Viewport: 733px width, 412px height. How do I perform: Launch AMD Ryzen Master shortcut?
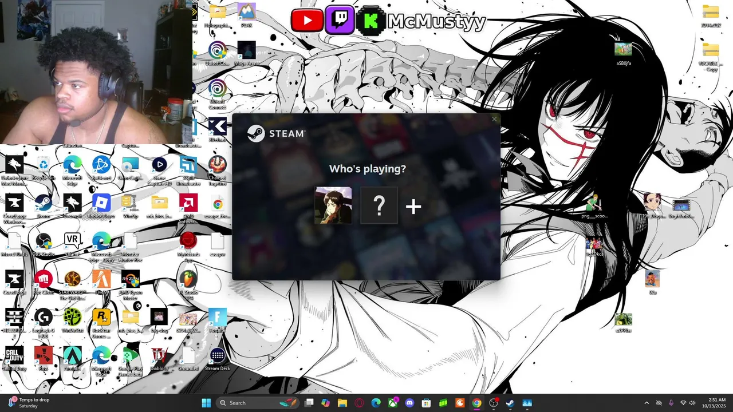(131, 286)
